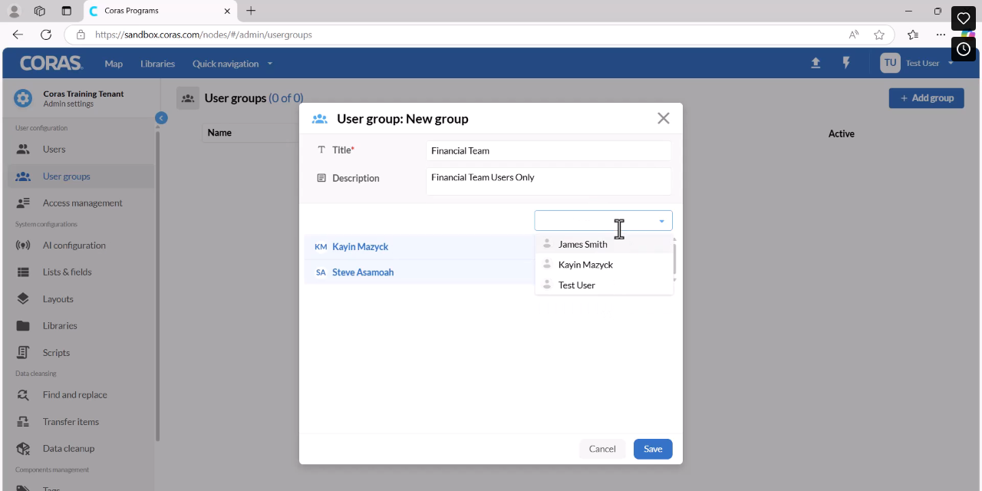The image size is (982, 491).
Task: Open the Libraries header menu item
Action: [157, 64]
